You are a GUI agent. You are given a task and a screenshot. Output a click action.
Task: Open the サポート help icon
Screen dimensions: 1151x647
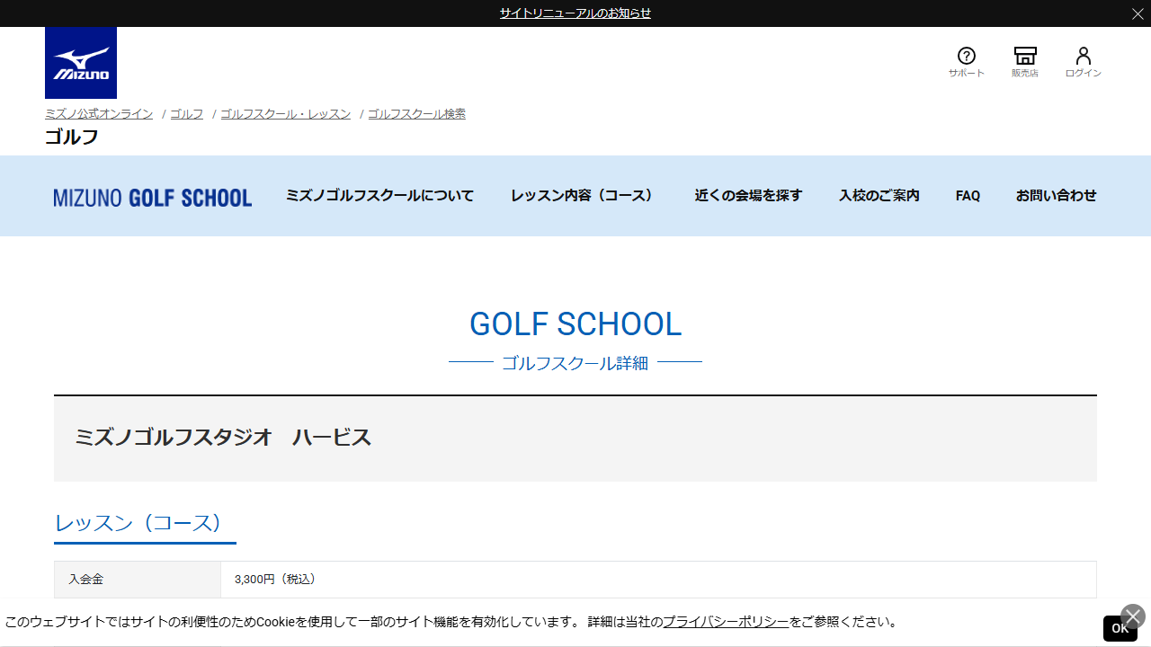coord(967,62)
